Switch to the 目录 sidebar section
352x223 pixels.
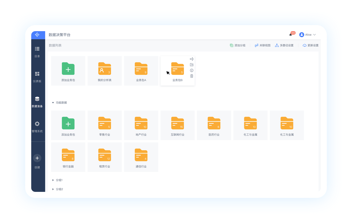pos(37,52)
